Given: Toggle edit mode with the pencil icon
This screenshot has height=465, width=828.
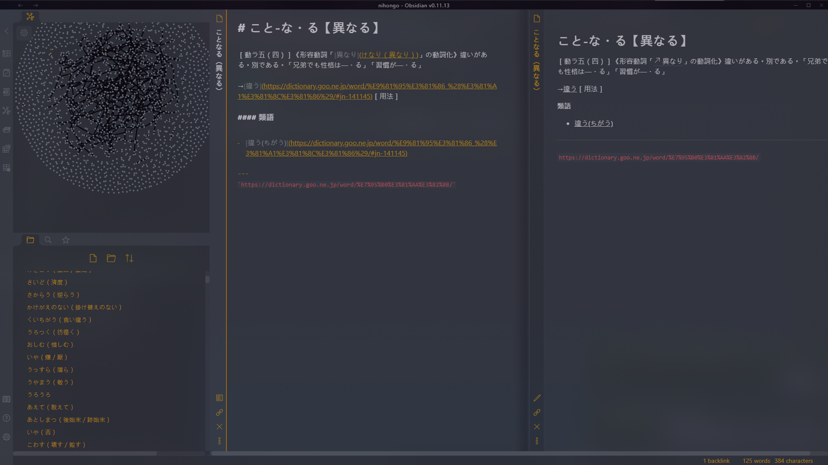Looking at the screenshot, I should [x=537, y=398].
